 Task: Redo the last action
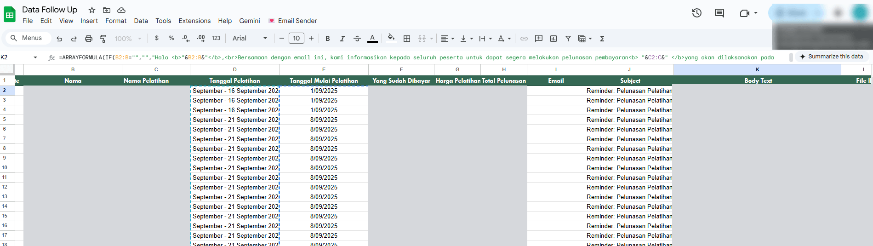[x=74, y=39]
